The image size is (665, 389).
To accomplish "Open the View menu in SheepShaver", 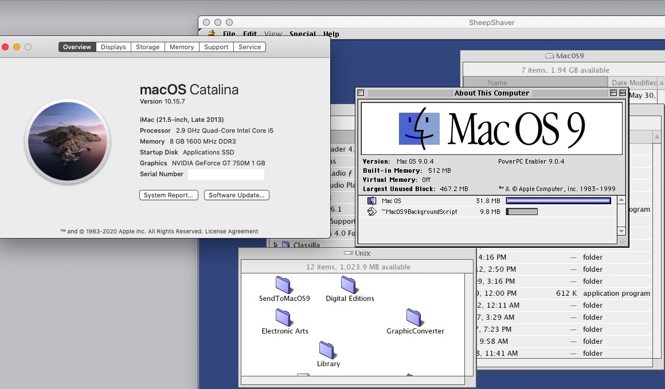I will [273, 34].
